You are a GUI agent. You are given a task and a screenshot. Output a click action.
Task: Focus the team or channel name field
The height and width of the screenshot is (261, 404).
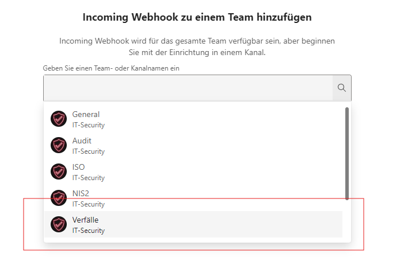tap(188, 88)
